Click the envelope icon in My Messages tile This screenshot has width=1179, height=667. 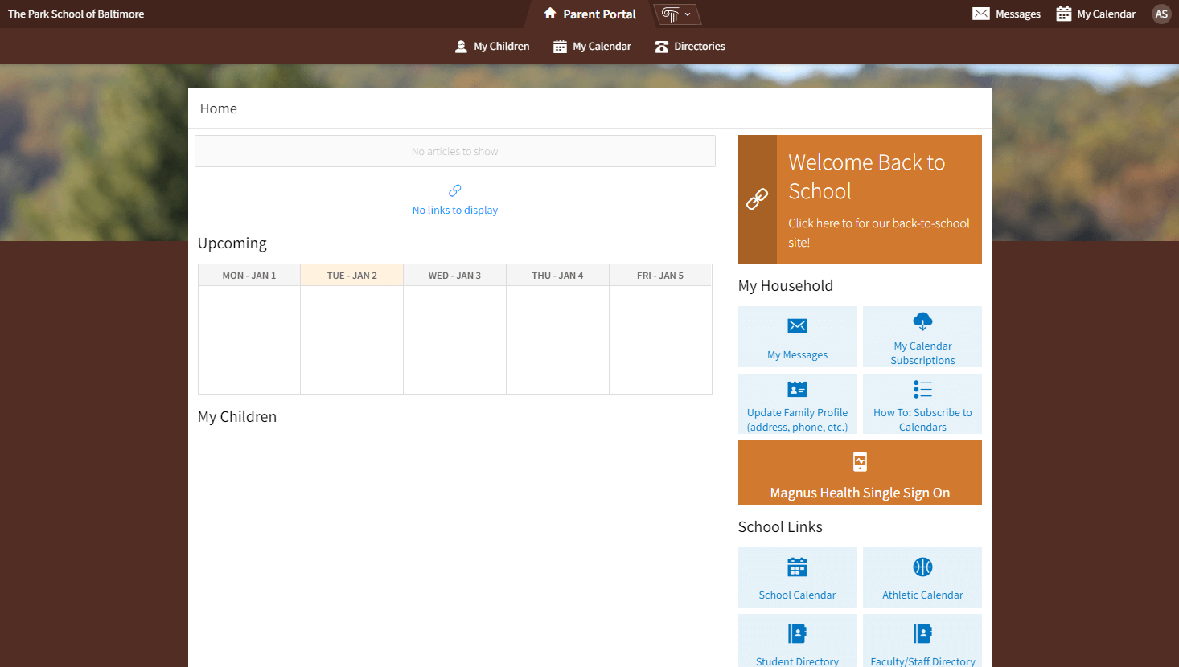pos(797,325)
